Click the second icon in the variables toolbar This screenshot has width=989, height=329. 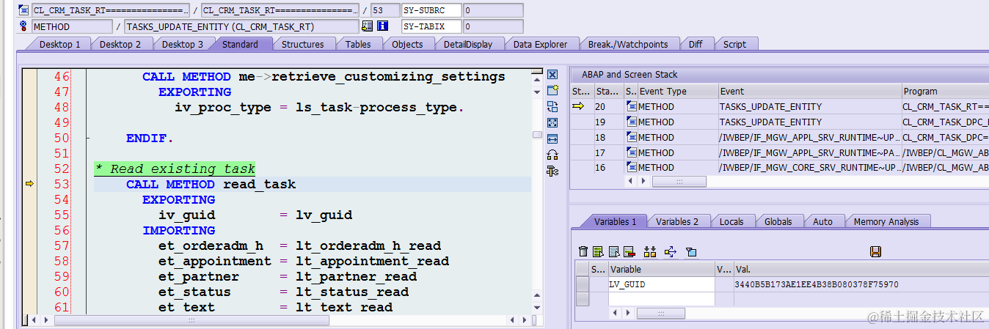[598, 251]
